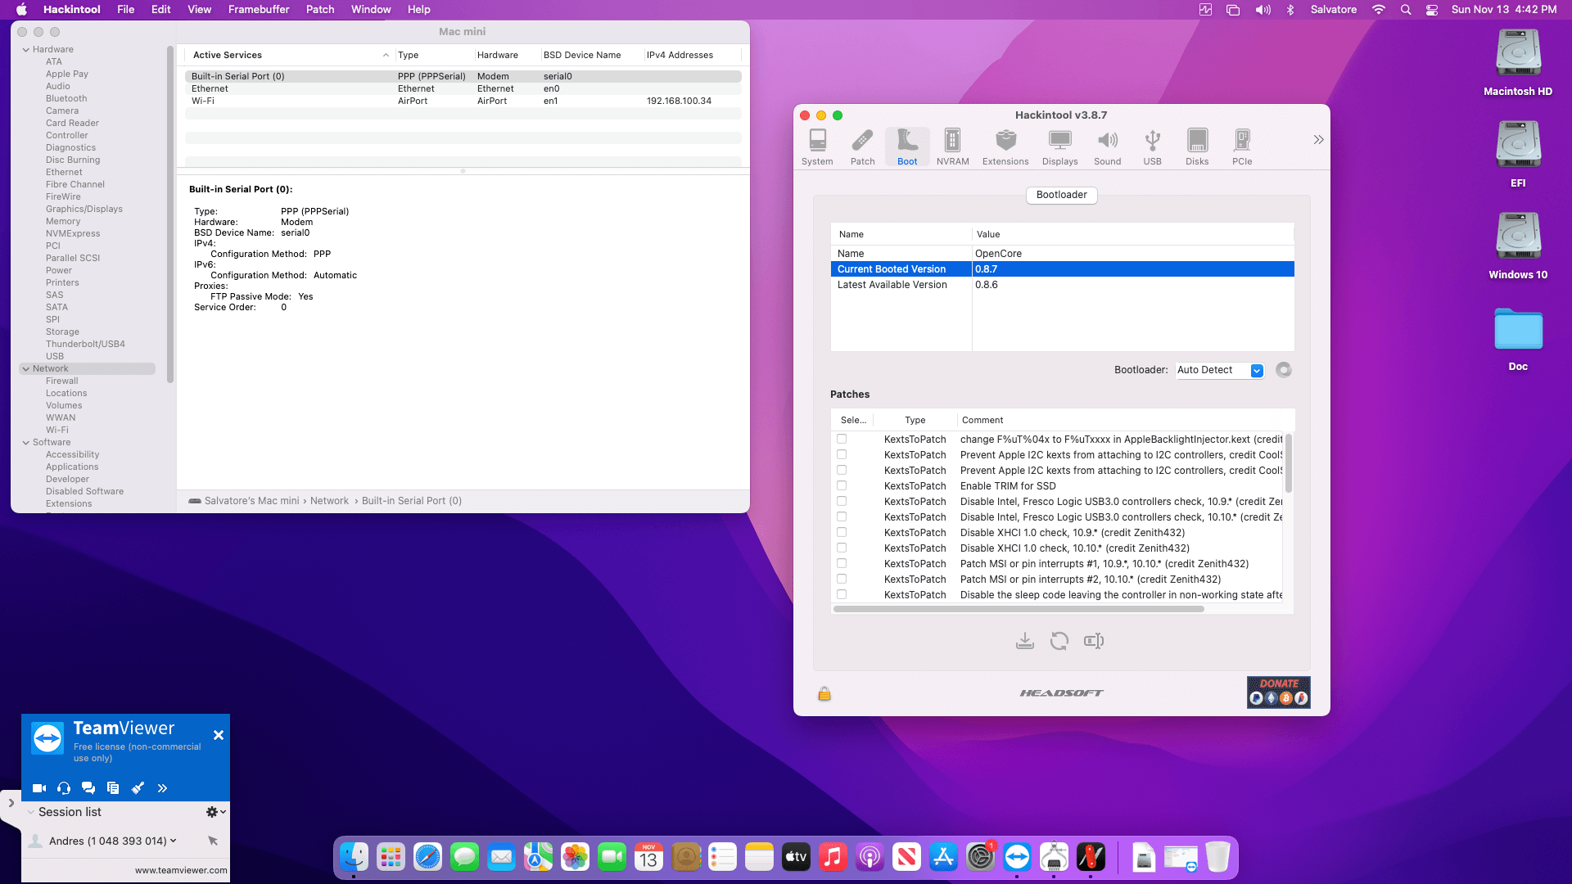Check the USB3.0 controllers check 10.10 patch
1572x884 pixels.
pos(842,517)
